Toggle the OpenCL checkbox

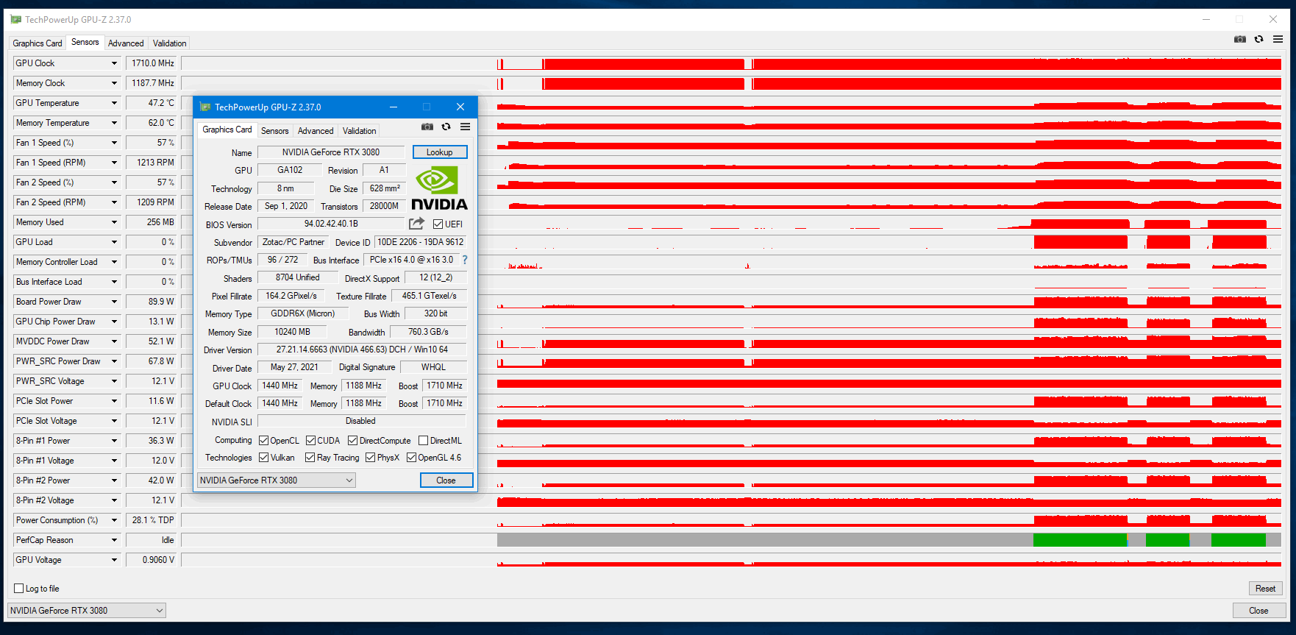[263, 441]
